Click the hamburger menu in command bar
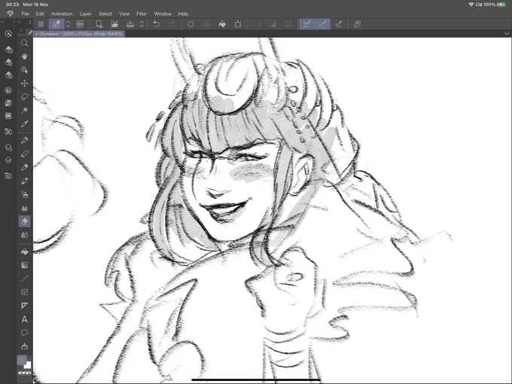The width and height of the screenshot is (512, 384). pyautogui.click(x=41, y=24)
